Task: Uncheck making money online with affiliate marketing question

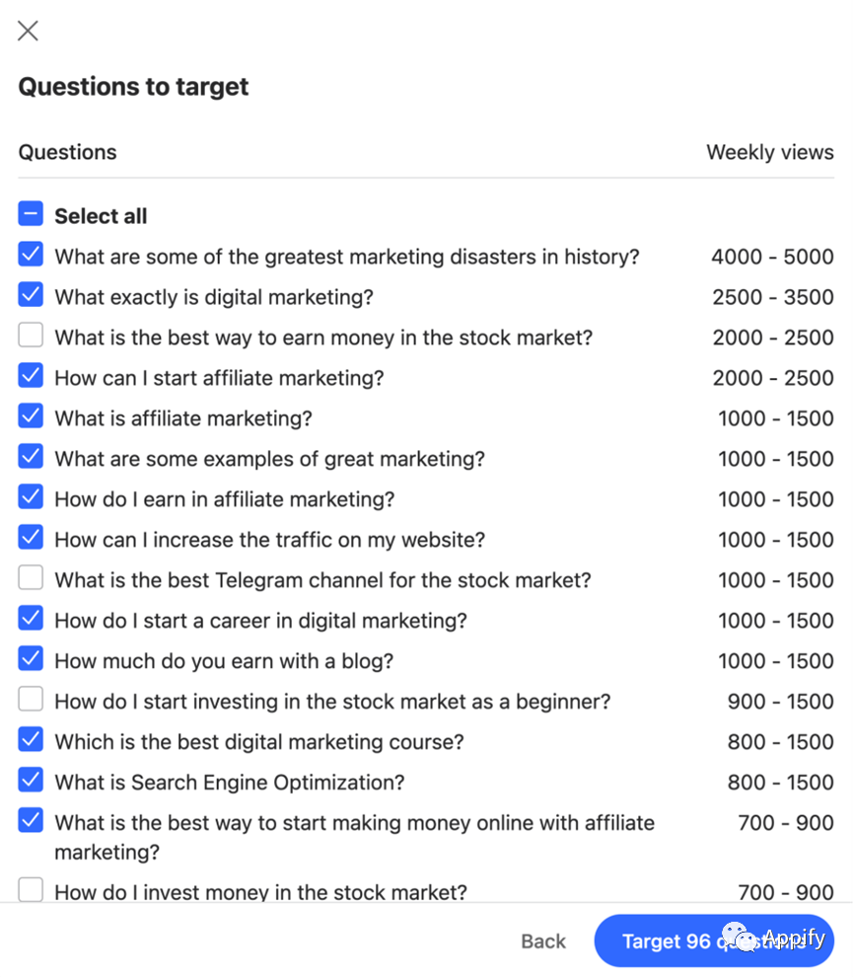Action: coord(31,821)
